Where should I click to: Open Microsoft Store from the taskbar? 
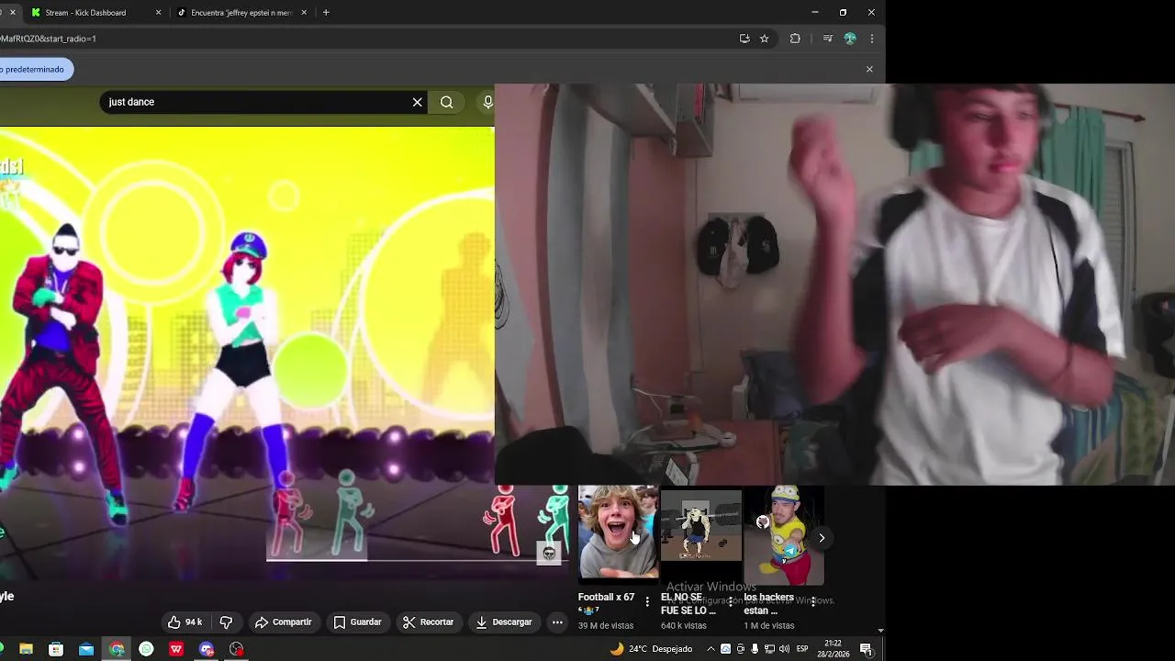click(56, 649)
